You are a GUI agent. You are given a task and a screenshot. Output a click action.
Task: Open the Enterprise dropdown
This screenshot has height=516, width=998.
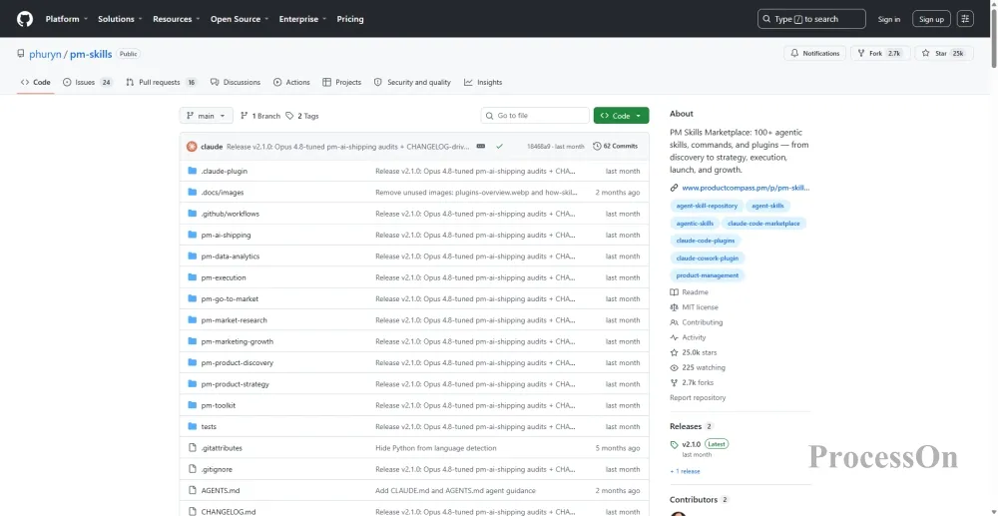tap(302, 19)
